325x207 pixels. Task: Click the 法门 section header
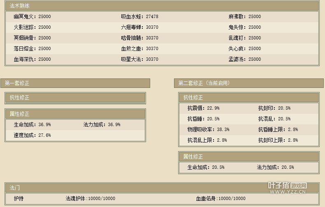tap(15, 187)
